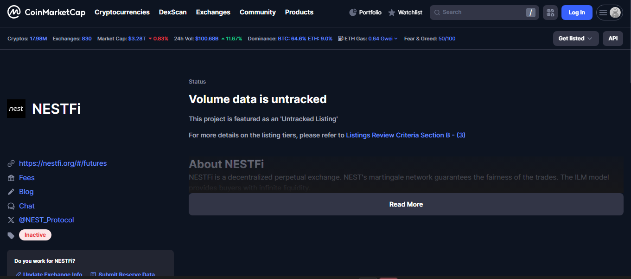The width and height of the screenshot is (631, 279).
Task: Click the link chain icon beside nestfi.org
Action: click(x=11, y=163)
